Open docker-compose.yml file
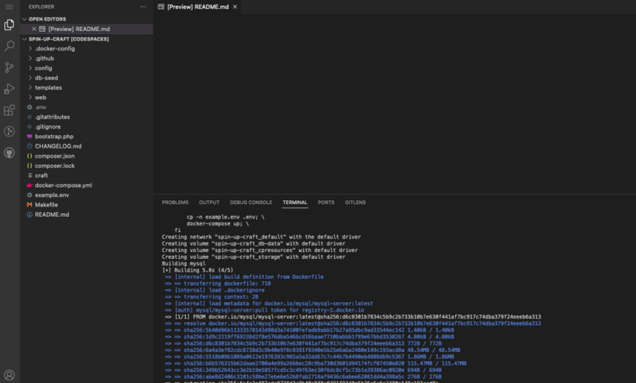 (x=63, y=185)
